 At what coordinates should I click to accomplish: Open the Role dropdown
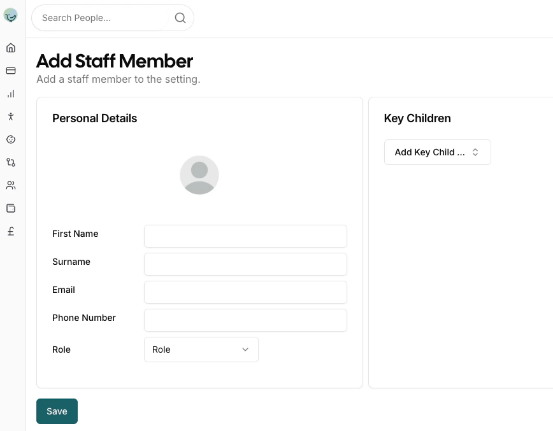[201, 350]
